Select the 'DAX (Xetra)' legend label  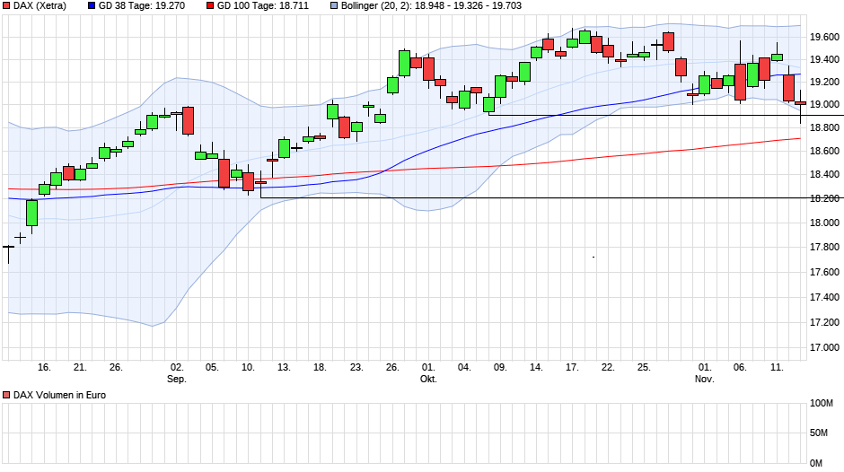click(x=40, y=6)
